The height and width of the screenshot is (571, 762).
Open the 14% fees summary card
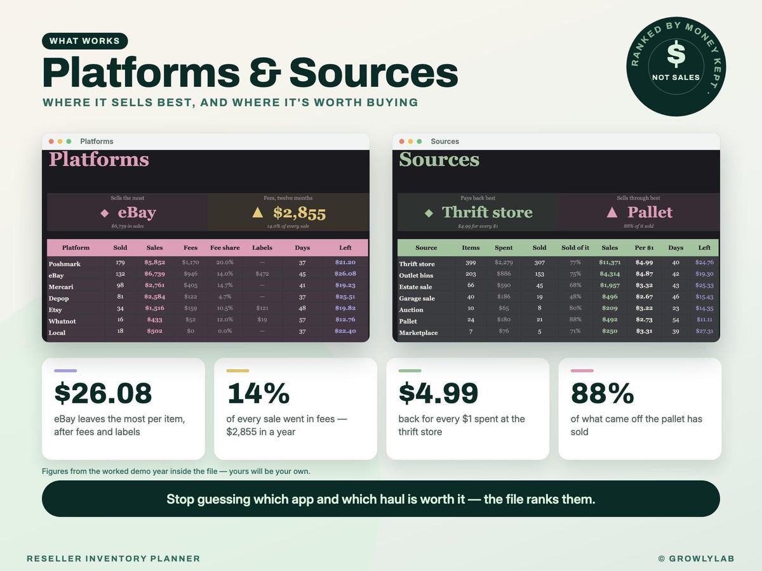pyautogui.click(x=295, y=409)
